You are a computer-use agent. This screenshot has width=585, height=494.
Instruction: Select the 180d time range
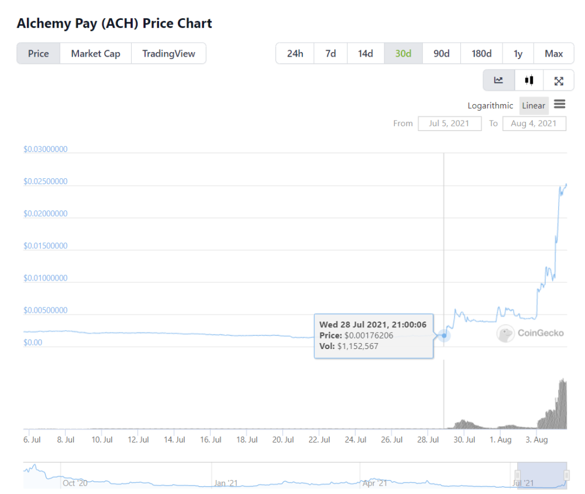(481, 54)
